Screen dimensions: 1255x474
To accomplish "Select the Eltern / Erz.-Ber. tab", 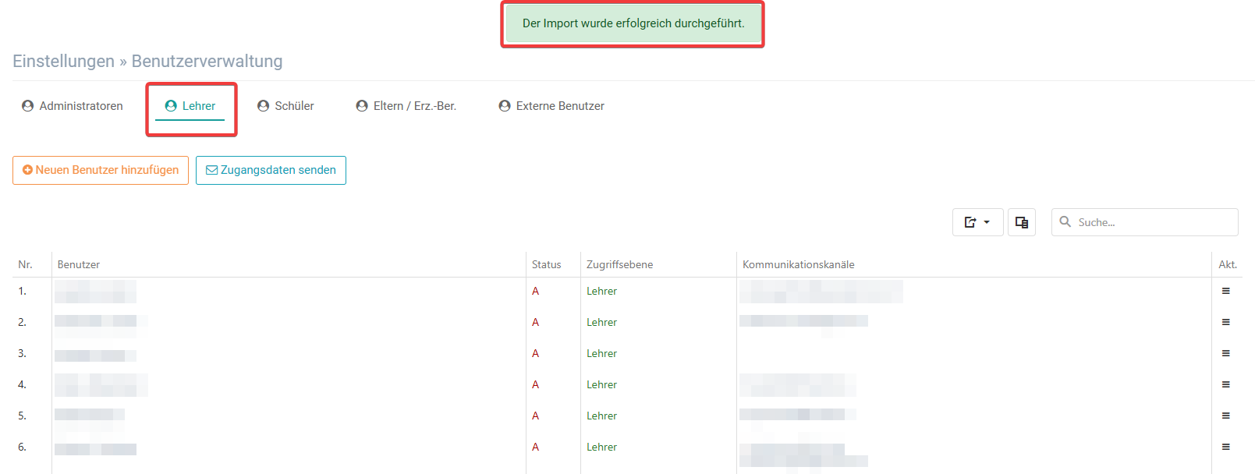I will coord(406,106).
